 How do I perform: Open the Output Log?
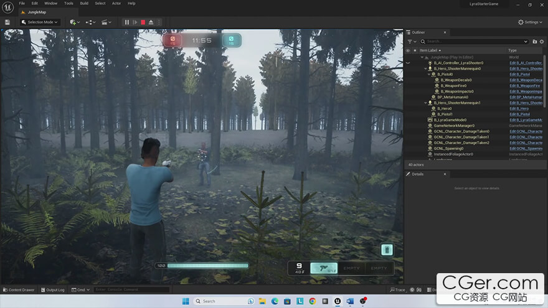pyautogui.click(x=53, y=290)
